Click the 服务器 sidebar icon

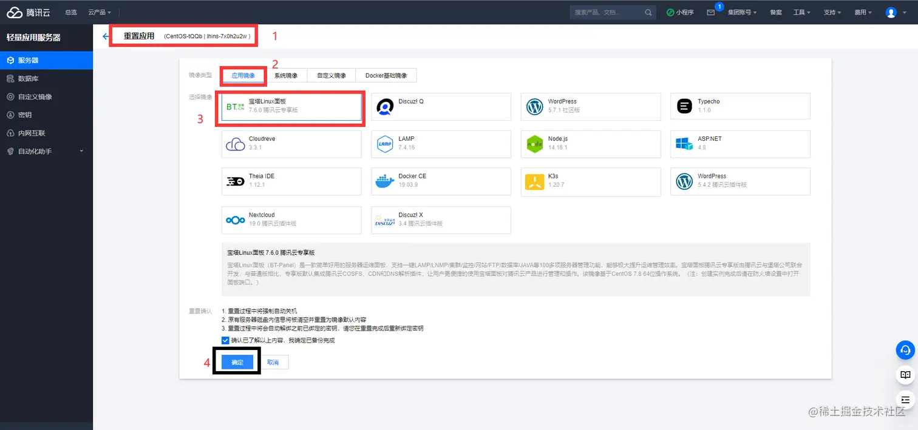click(x=10, y=60)
